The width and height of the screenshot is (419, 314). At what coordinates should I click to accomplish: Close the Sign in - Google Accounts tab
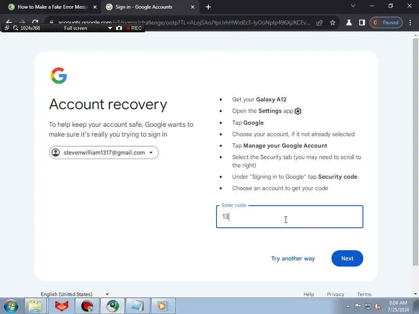point(193,7)
